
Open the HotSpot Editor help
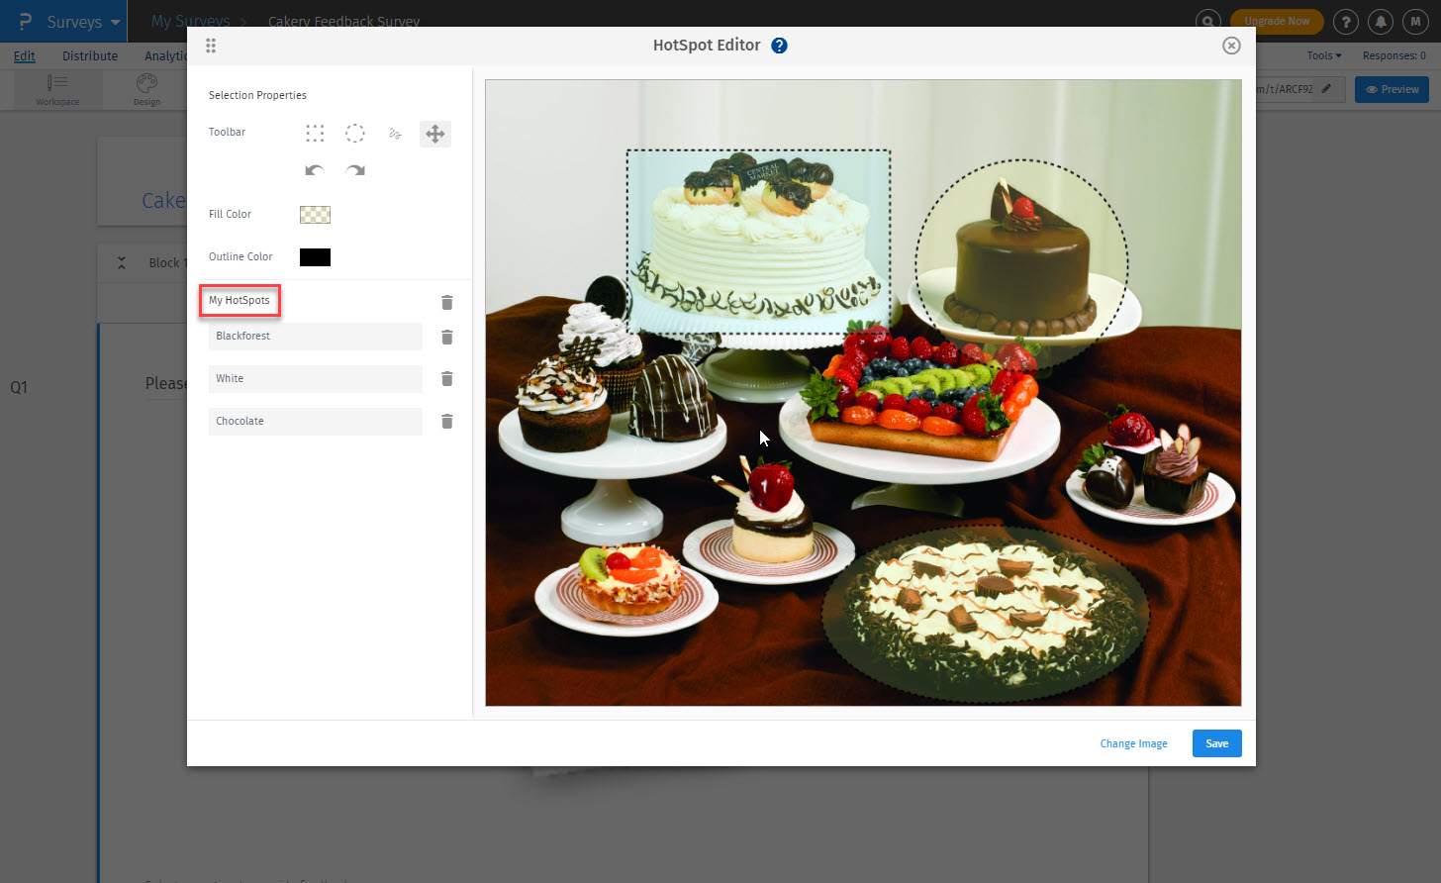779,45
